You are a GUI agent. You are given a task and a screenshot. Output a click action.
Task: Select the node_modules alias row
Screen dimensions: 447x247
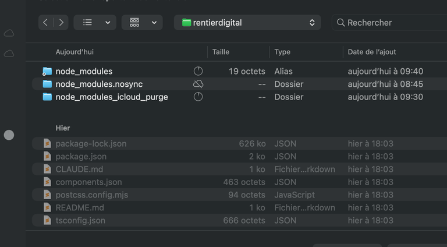(239, 71)
